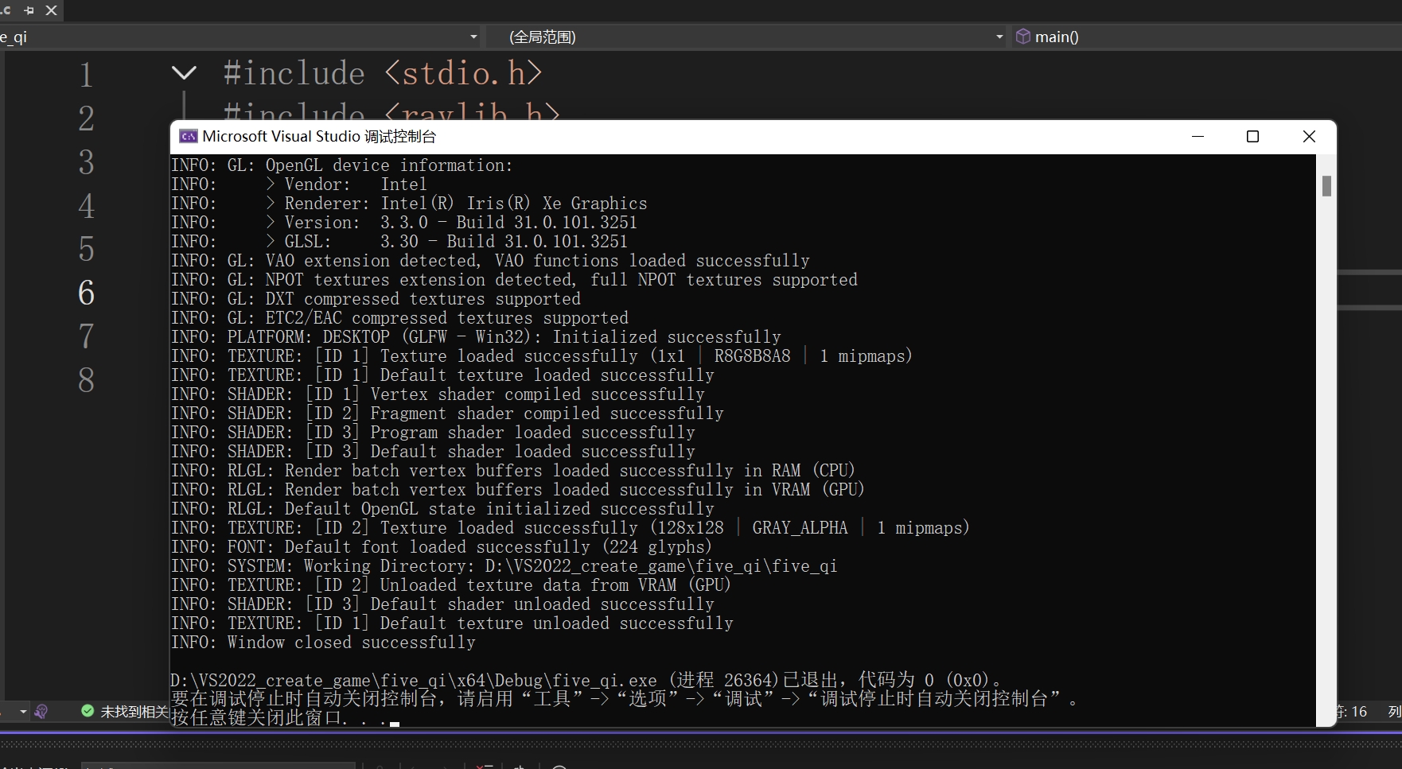Click line number 1 in editor margin

point(86,75)
